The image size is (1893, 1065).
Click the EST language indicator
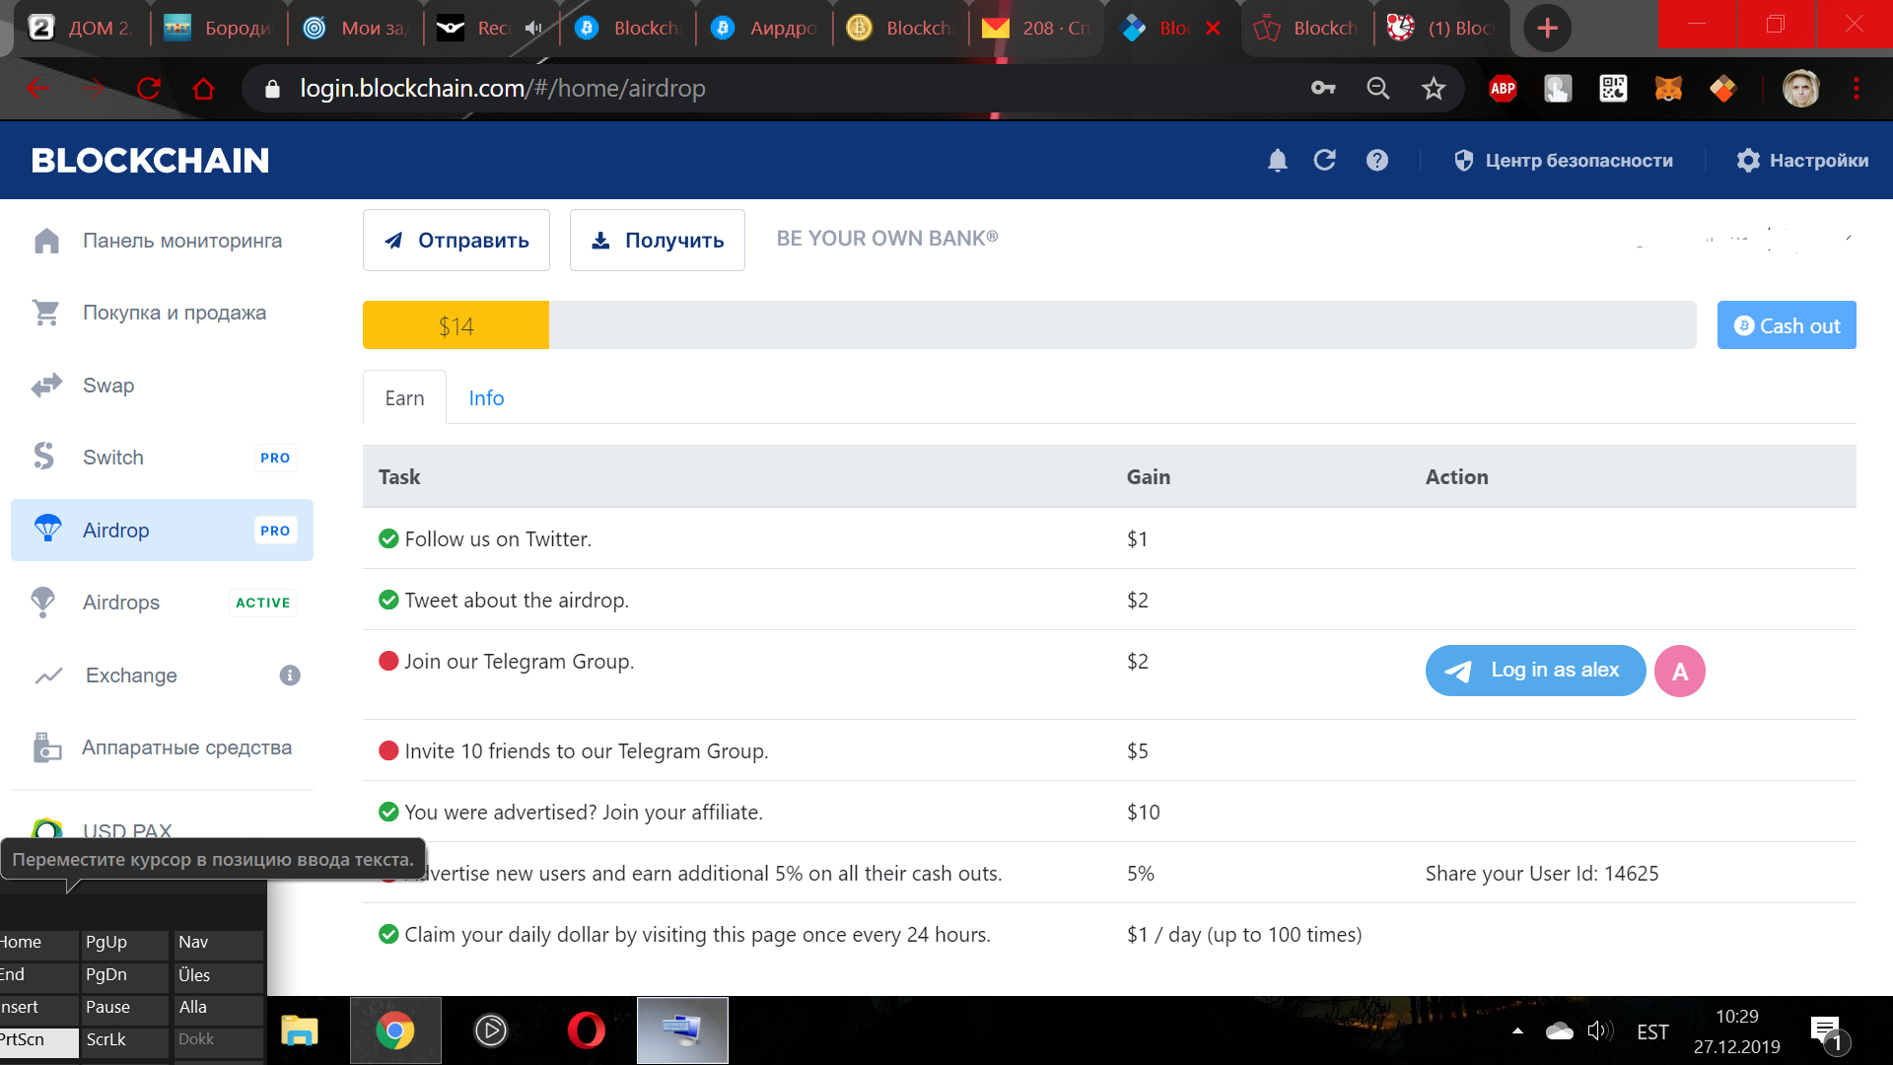pyautogui.click(x=1652, y=1031)
